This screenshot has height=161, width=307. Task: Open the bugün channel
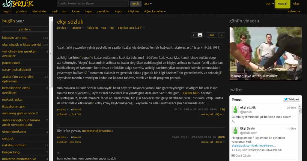point(7,11)
